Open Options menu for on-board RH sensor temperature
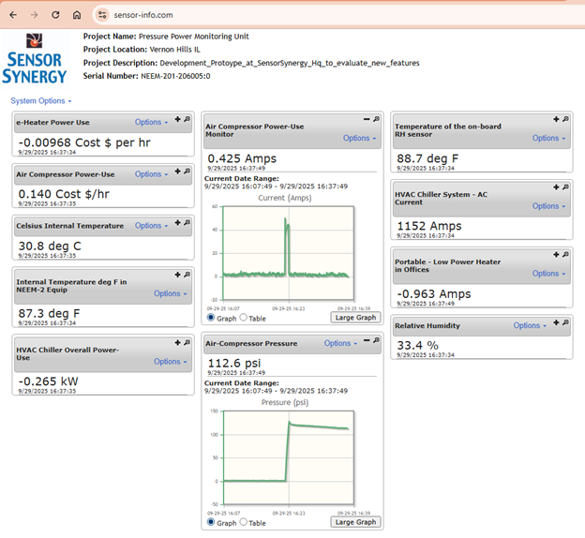The height and width of the screenshot is (538, 585). [548, 138]
